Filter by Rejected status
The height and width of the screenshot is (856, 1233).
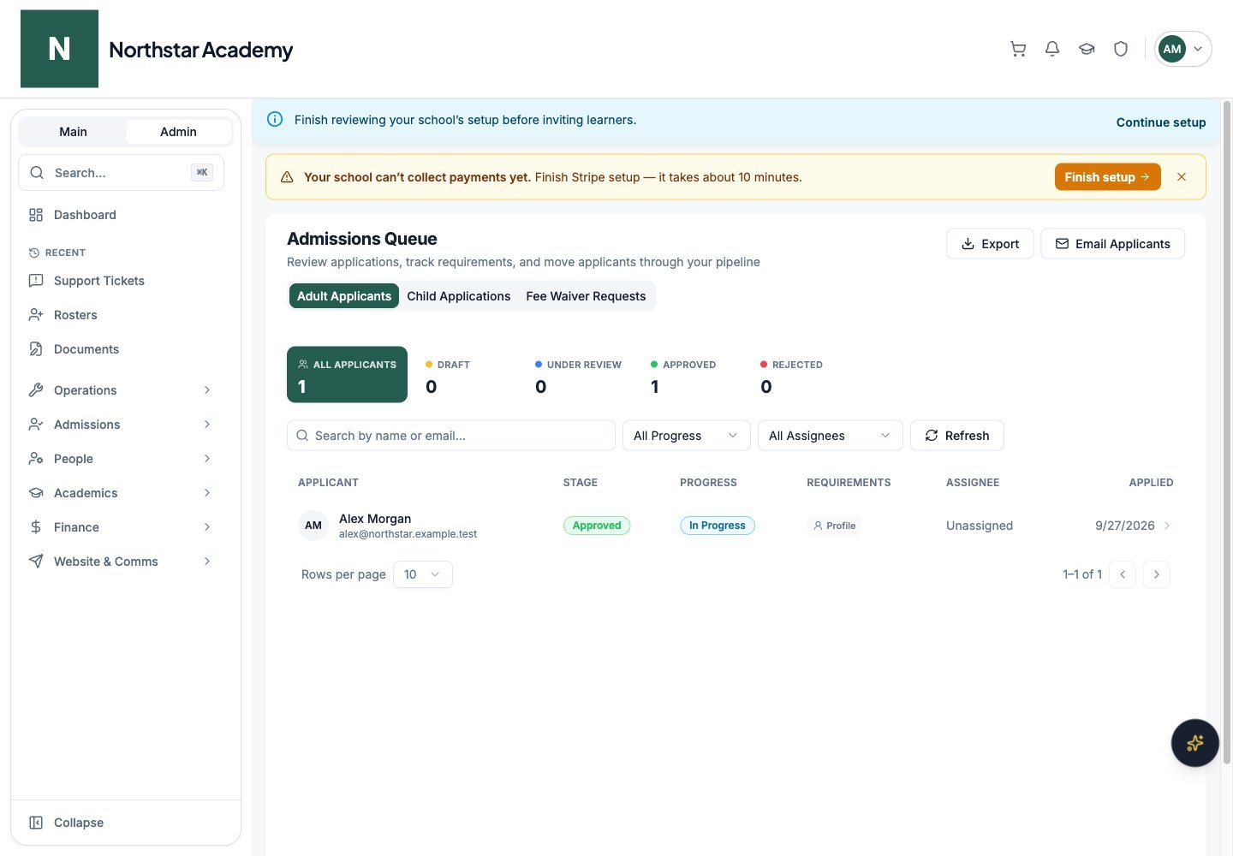[x=792, y=374]
